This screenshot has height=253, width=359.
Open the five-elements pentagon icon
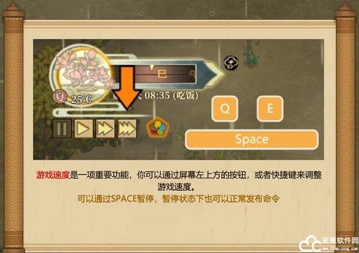157,127
